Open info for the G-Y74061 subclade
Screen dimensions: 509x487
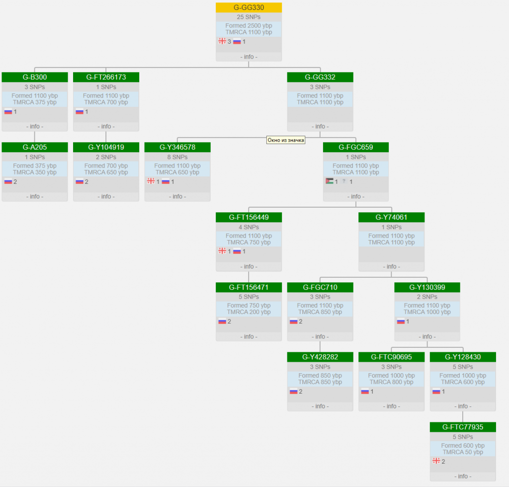pyautogui.click(x=391, y=267)
